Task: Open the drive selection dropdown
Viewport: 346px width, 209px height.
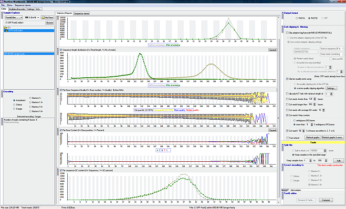Action: click(32, 18)
